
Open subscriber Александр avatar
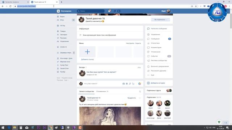coord(150,113)
